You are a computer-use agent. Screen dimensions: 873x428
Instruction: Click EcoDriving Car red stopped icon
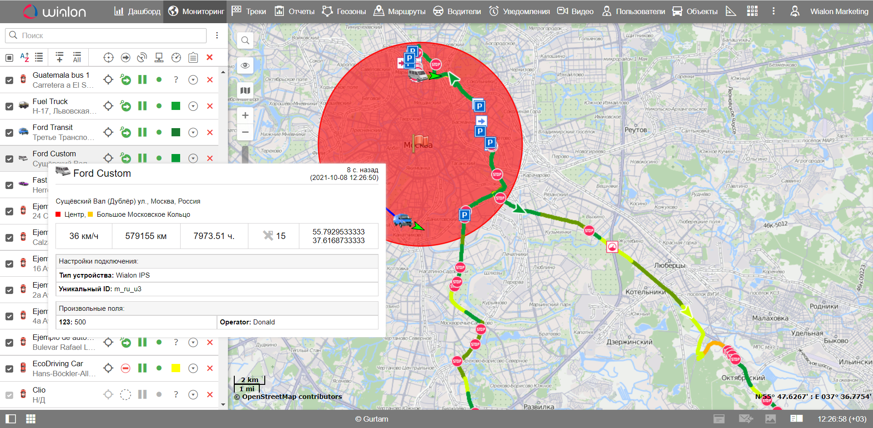[x=126, y=368]
